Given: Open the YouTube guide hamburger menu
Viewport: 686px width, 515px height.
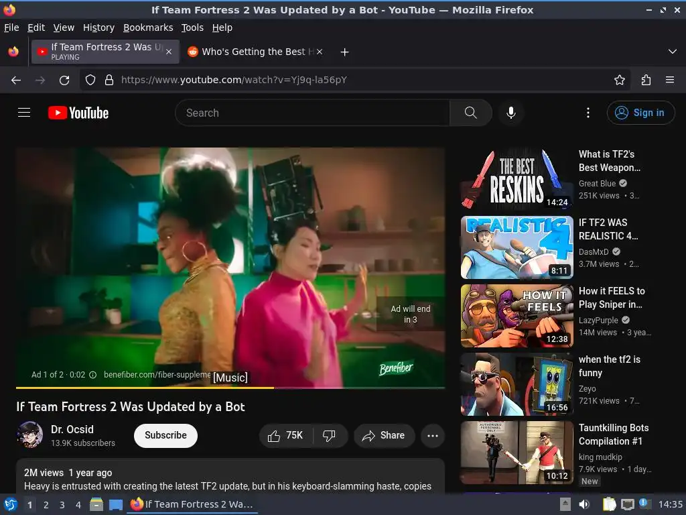Looking at the screenshot, I should 24,113.
